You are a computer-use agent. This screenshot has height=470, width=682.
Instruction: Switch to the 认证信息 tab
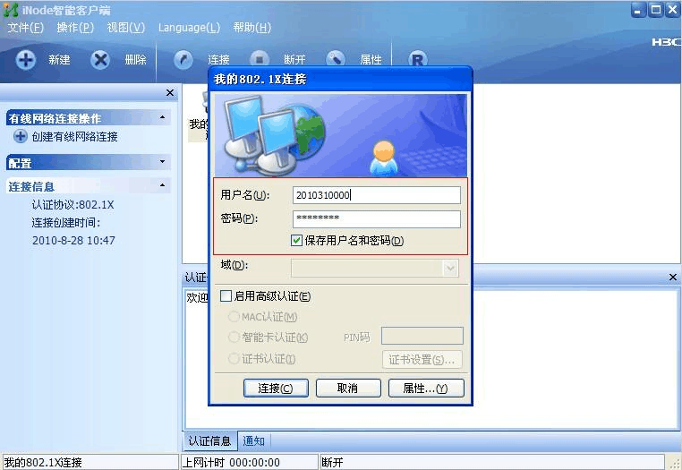[209, 440]
